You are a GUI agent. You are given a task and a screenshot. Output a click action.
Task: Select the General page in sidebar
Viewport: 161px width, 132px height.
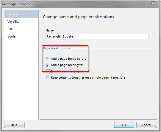click(21, 14)
